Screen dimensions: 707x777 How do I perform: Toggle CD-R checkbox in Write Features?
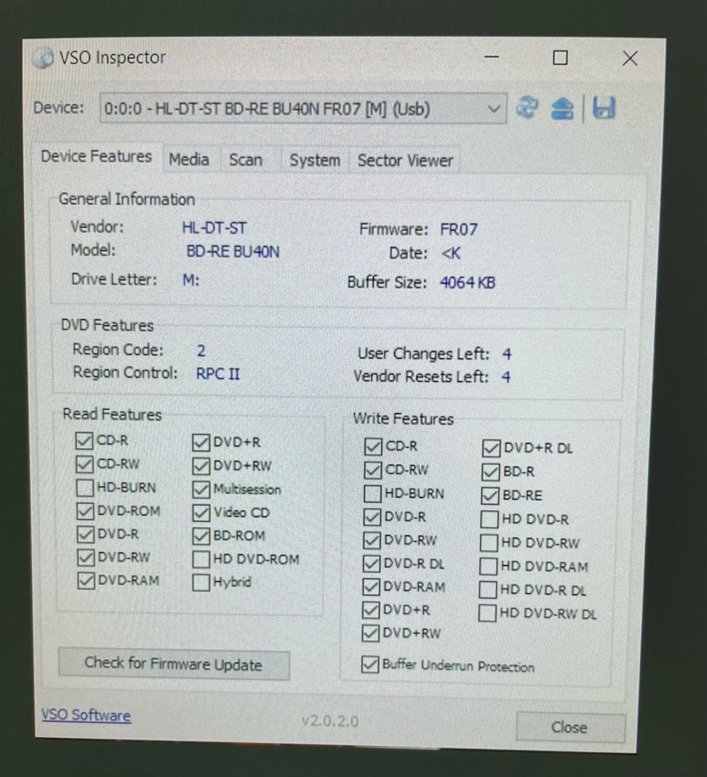coord(373,447)
